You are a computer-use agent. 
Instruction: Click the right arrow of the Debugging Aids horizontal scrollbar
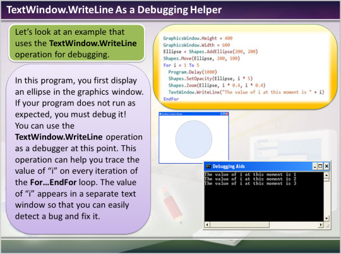321,224
